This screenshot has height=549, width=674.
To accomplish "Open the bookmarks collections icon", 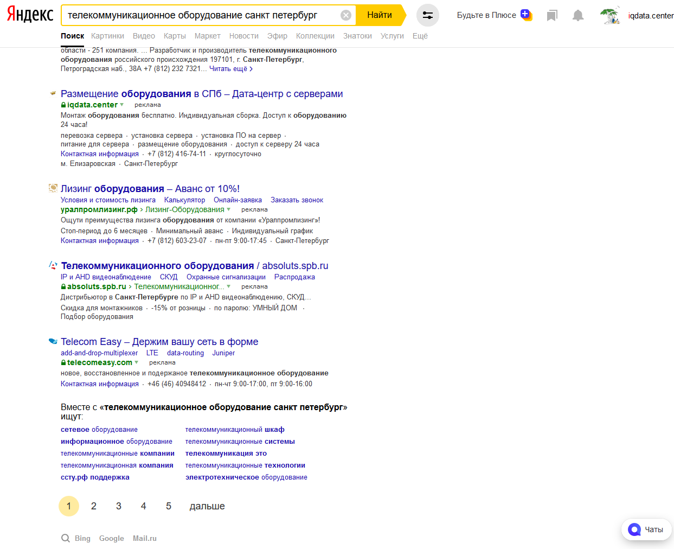I will 552,16.
